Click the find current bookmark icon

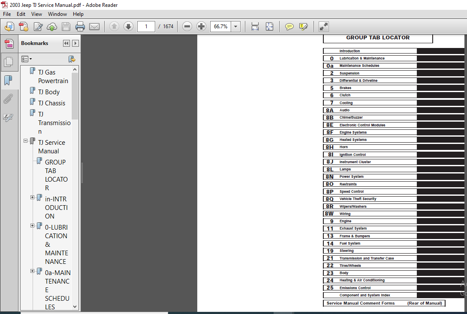tap(72, 59)
